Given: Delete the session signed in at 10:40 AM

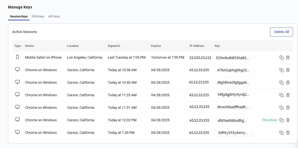Looking at the screenshot, I should 288,82.
